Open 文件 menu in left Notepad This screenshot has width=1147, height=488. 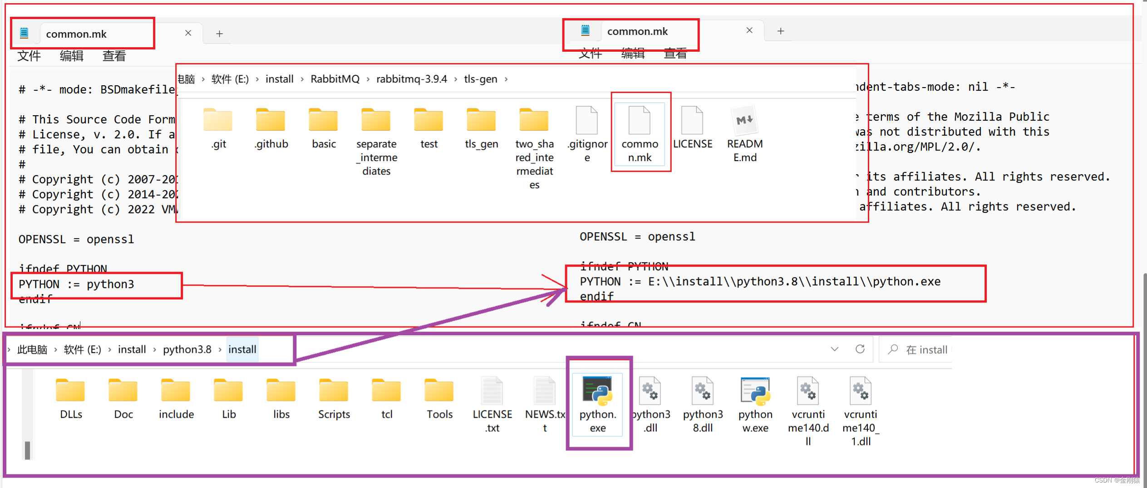(29, 56)
